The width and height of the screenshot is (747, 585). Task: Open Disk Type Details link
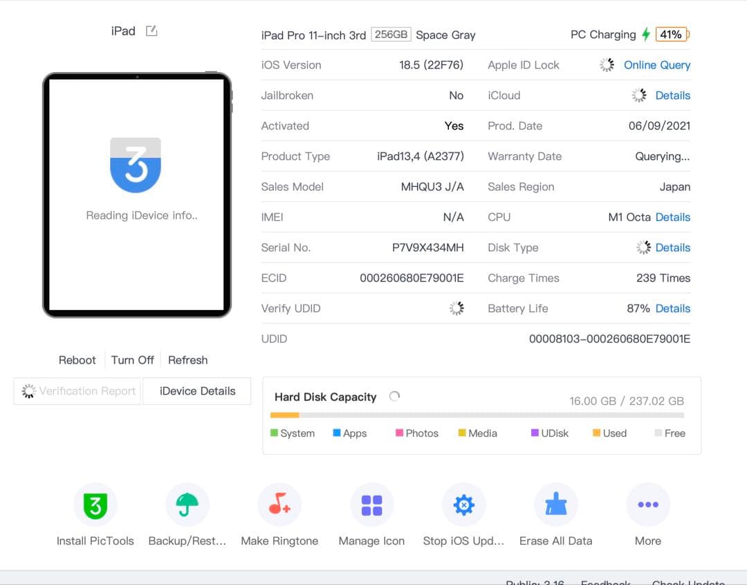click(x=672, y=248)
